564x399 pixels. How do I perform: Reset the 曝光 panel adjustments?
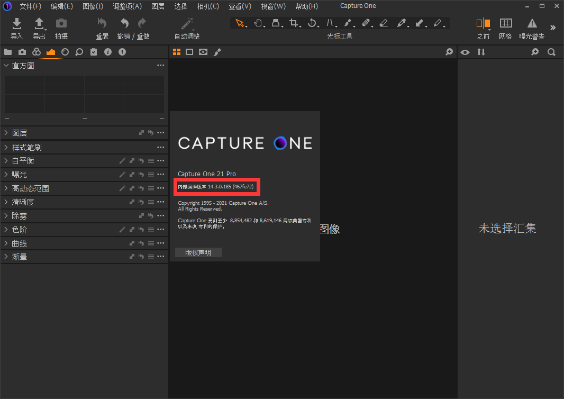coord(141,175)
